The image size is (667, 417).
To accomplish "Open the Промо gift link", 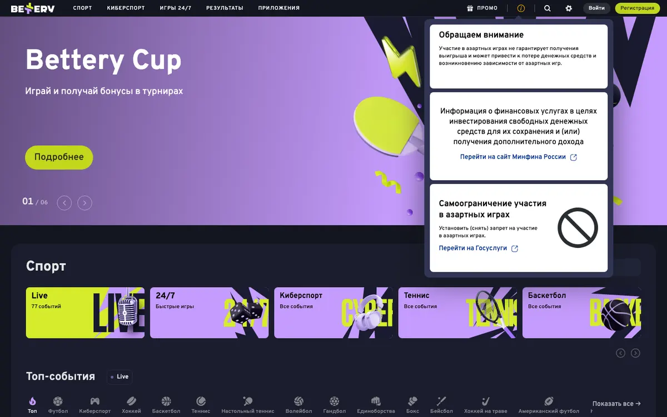I will click(482, 8).
